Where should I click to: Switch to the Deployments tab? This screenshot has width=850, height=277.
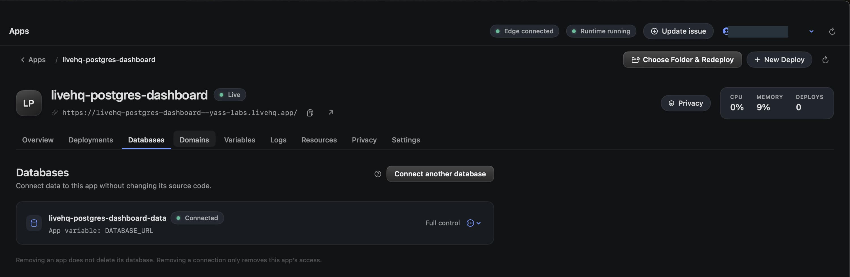click(x=91, y=140)
